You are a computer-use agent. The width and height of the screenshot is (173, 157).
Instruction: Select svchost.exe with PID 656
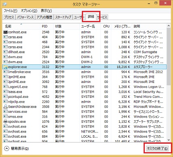(x=85, y=132)
